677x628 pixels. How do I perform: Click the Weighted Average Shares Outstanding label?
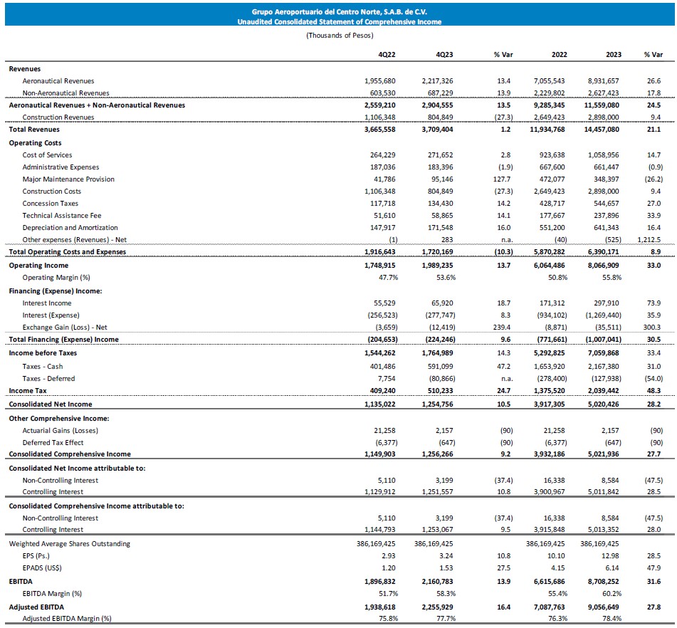tap(69, 544)
